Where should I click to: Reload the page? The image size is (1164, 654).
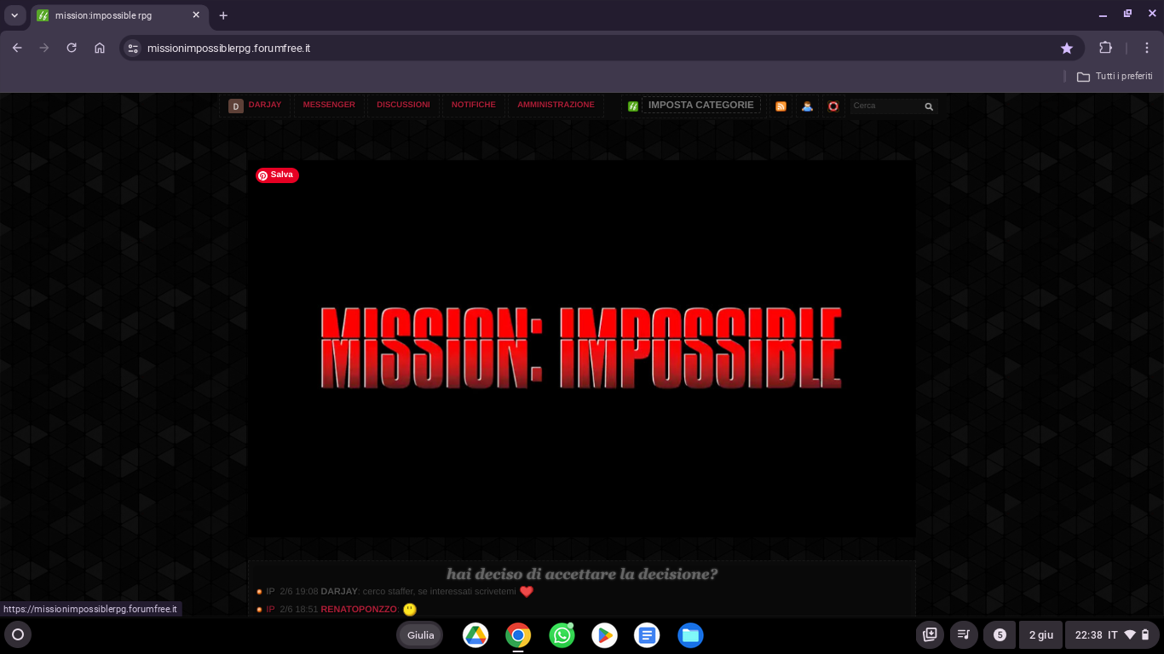point(72,48)
